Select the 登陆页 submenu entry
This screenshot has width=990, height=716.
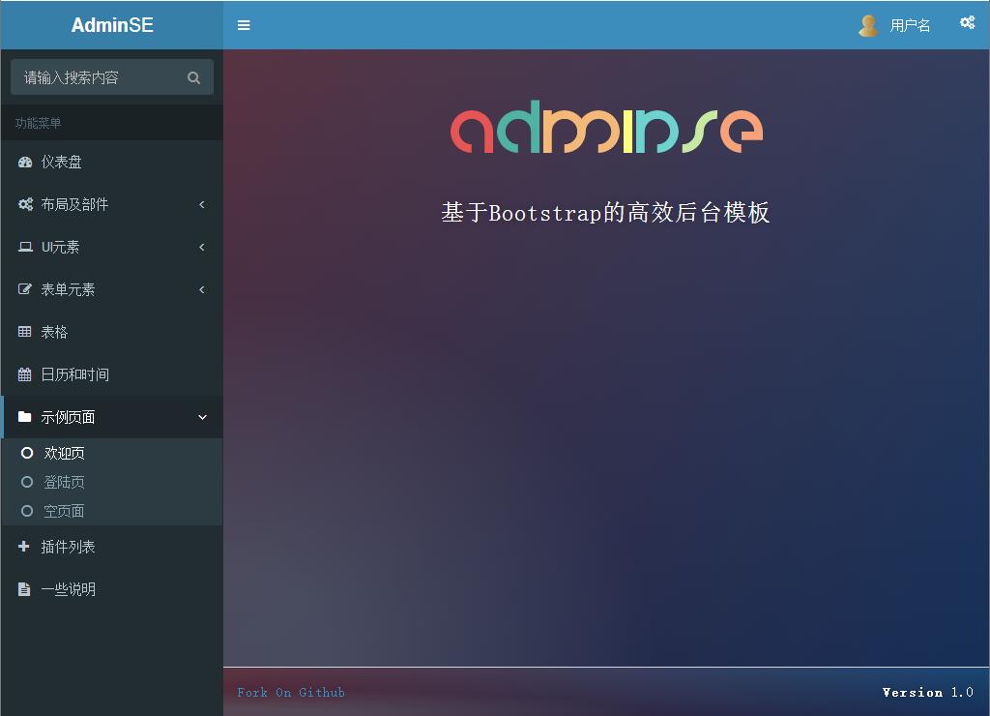(112, 482)
